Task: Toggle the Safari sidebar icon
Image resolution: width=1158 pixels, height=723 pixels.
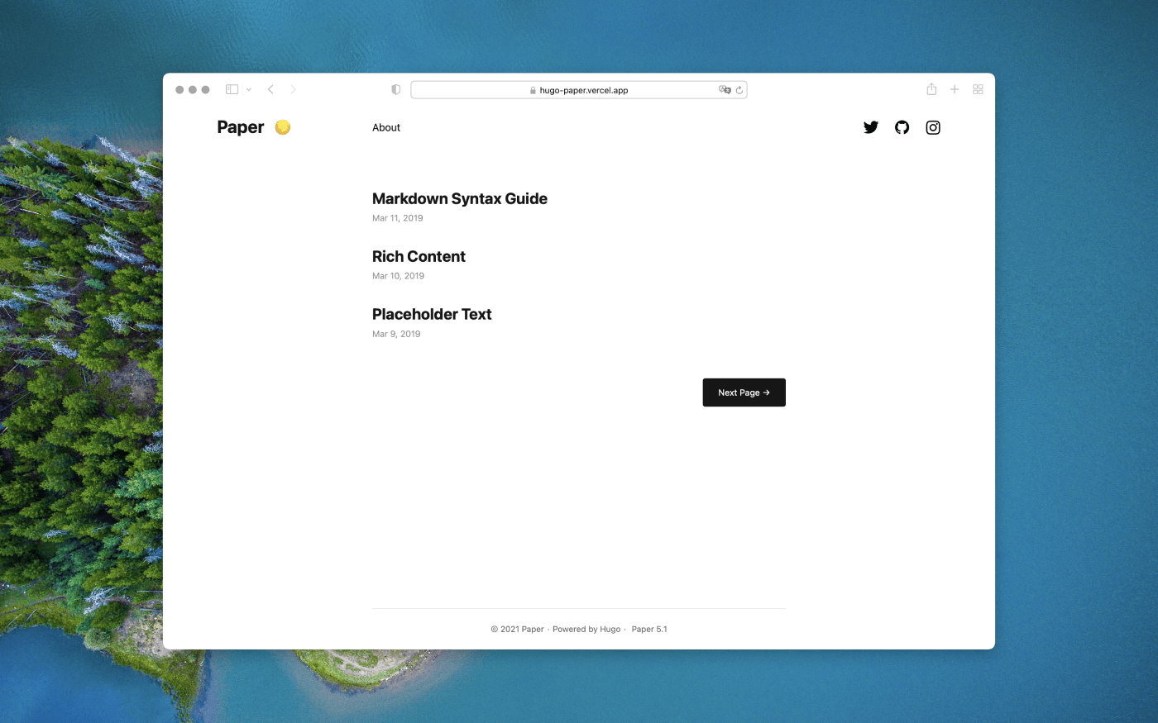Action: pyautogui.click(x=232, y=89)
